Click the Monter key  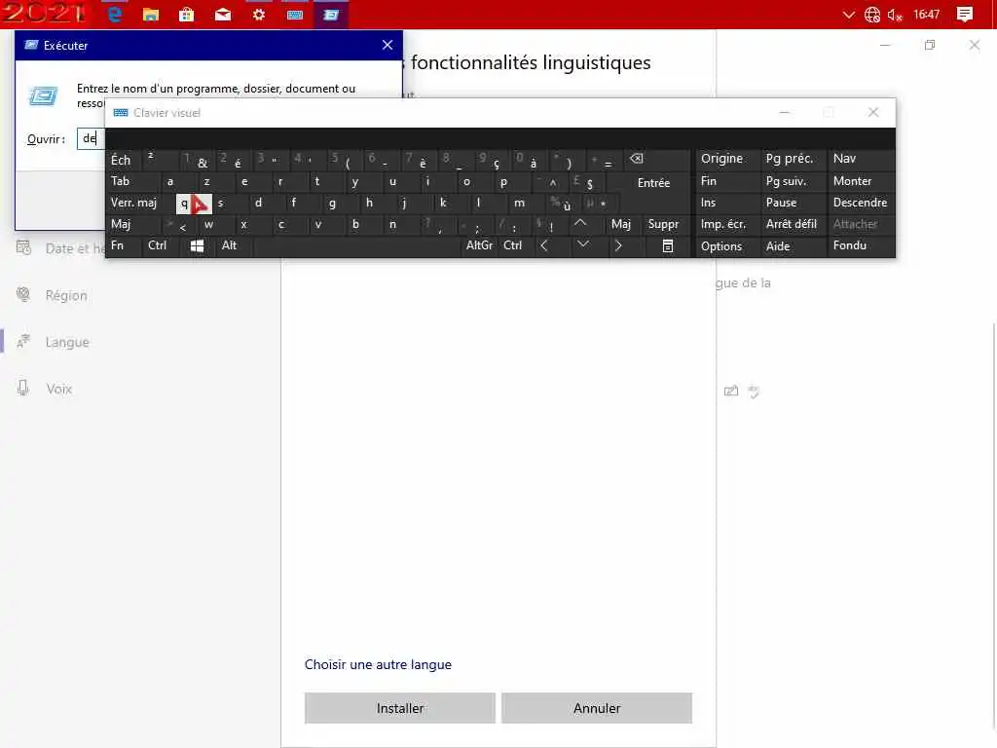click(x=852, y=181)
